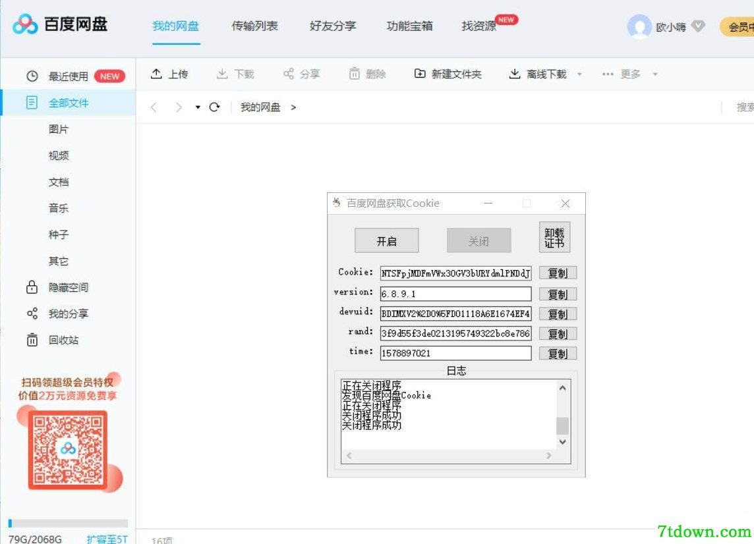Image resolution: width=754 pixels, height=544 pixels.
Task: Switch to 传输列表 tab
Action: point(255,26)
